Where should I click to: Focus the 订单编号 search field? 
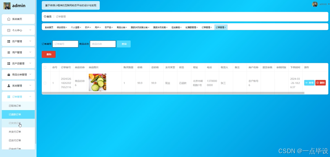[65, 44]
